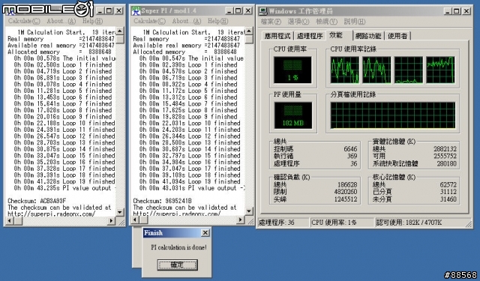Viewport: 480px width, 281px height.
Task: Open Calculate menu in second Super PI window
Action: click(149, 21)
